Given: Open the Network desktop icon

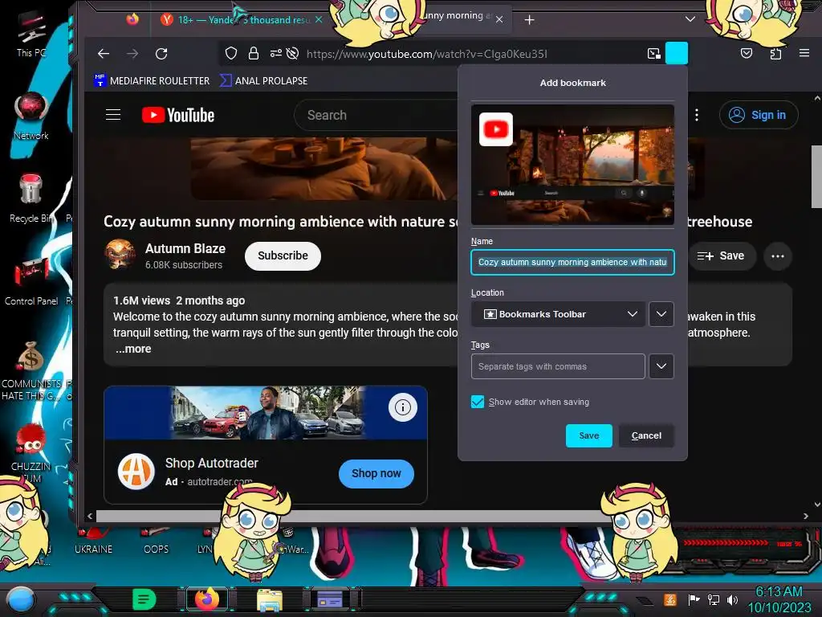Looking at the screenshot, I should click(x=31, y=116).
